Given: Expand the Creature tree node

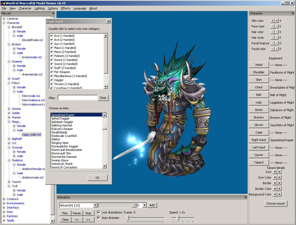Looking at the screenshot, I should tap(4, 199).
